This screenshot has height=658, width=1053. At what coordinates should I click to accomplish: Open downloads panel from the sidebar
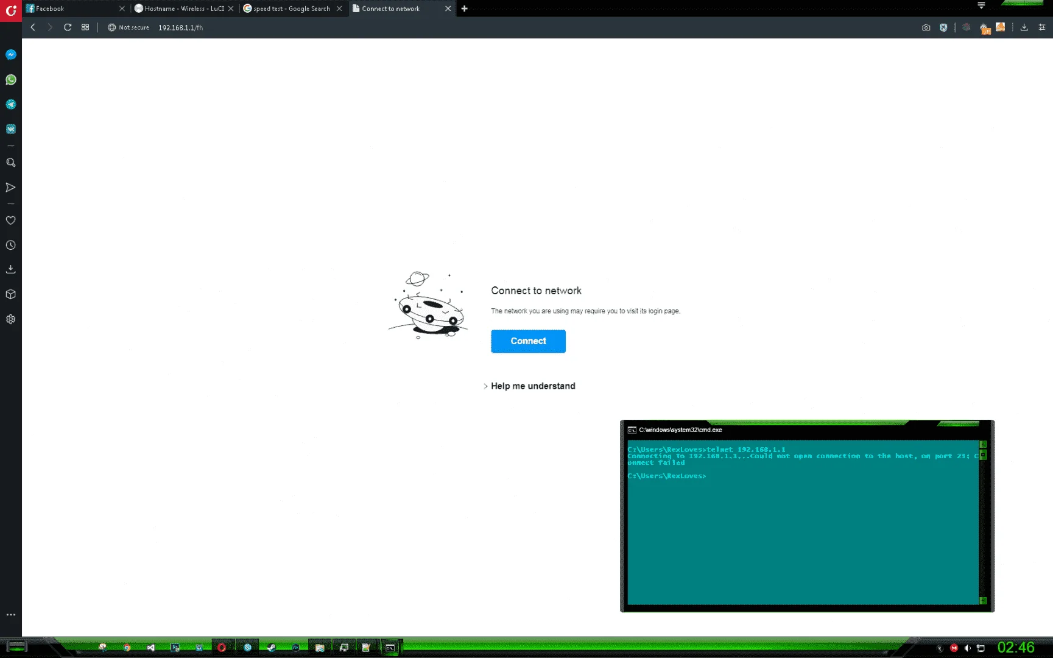11,269
